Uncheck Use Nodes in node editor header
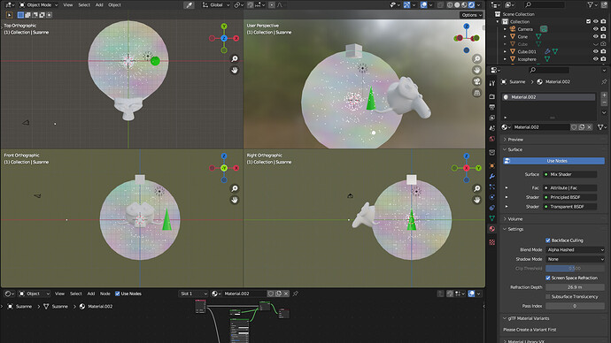 (x=117, y=293)
